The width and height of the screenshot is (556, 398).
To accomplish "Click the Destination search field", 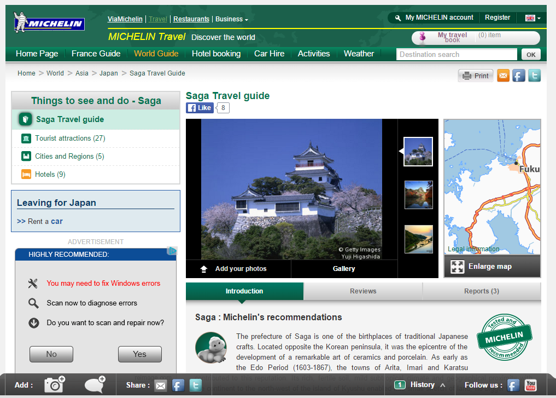I will pos(456,54).
